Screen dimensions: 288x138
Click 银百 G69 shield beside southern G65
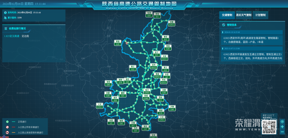click(x=145, y=128)
